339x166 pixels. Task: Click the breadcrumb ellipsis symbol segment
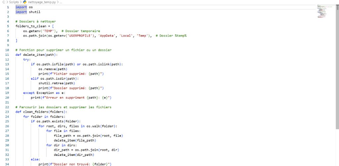click(61, 2)
